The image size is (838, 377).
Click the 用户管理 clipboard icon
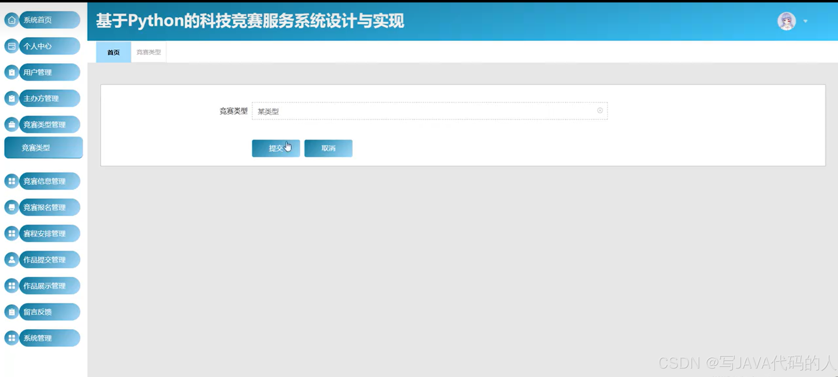(x=12, y=72)
